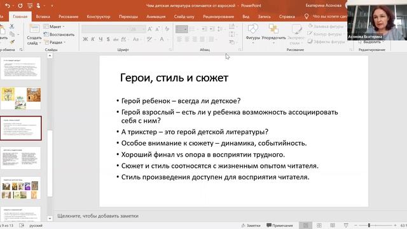Toggle underline Ч formatting
The height and width of the screenshot is (229, 407).
[x=100, y=39]
